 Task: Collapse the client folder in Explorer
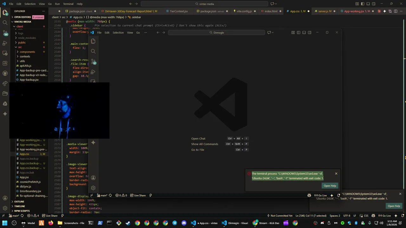[x=19, y=27]
